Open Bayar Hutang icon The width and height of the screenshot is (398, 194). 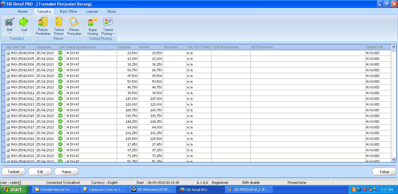tap(93, 22)
